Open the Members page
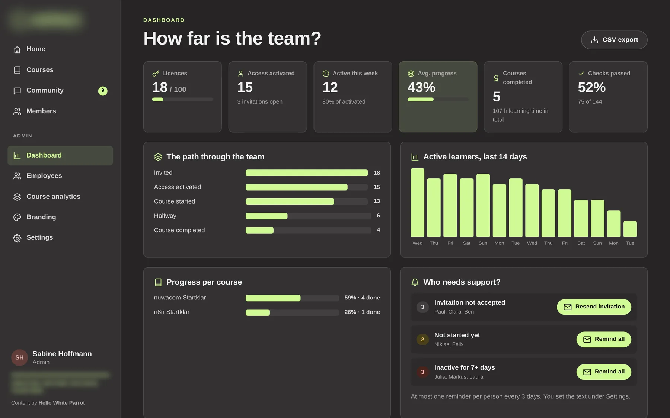670x418 pixels. click(x=60, y=111)
